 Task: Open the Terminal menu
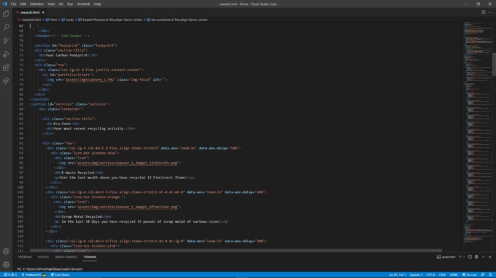click(x=83, y=4)
